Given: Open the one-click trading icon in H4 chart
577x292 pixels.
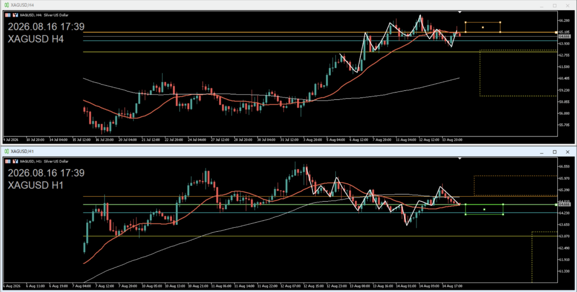Looking at the screenshot, I should [x=15, y=15].
